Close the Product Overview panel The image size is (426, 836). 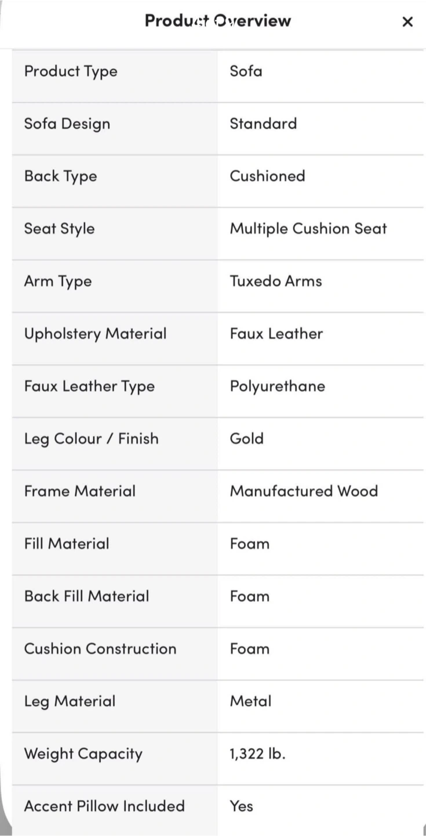tap(407, 21)
